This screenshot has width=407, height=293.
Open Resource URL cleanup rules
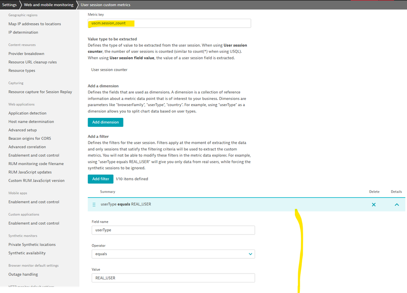pyautogui.click(x=33, y=62)
